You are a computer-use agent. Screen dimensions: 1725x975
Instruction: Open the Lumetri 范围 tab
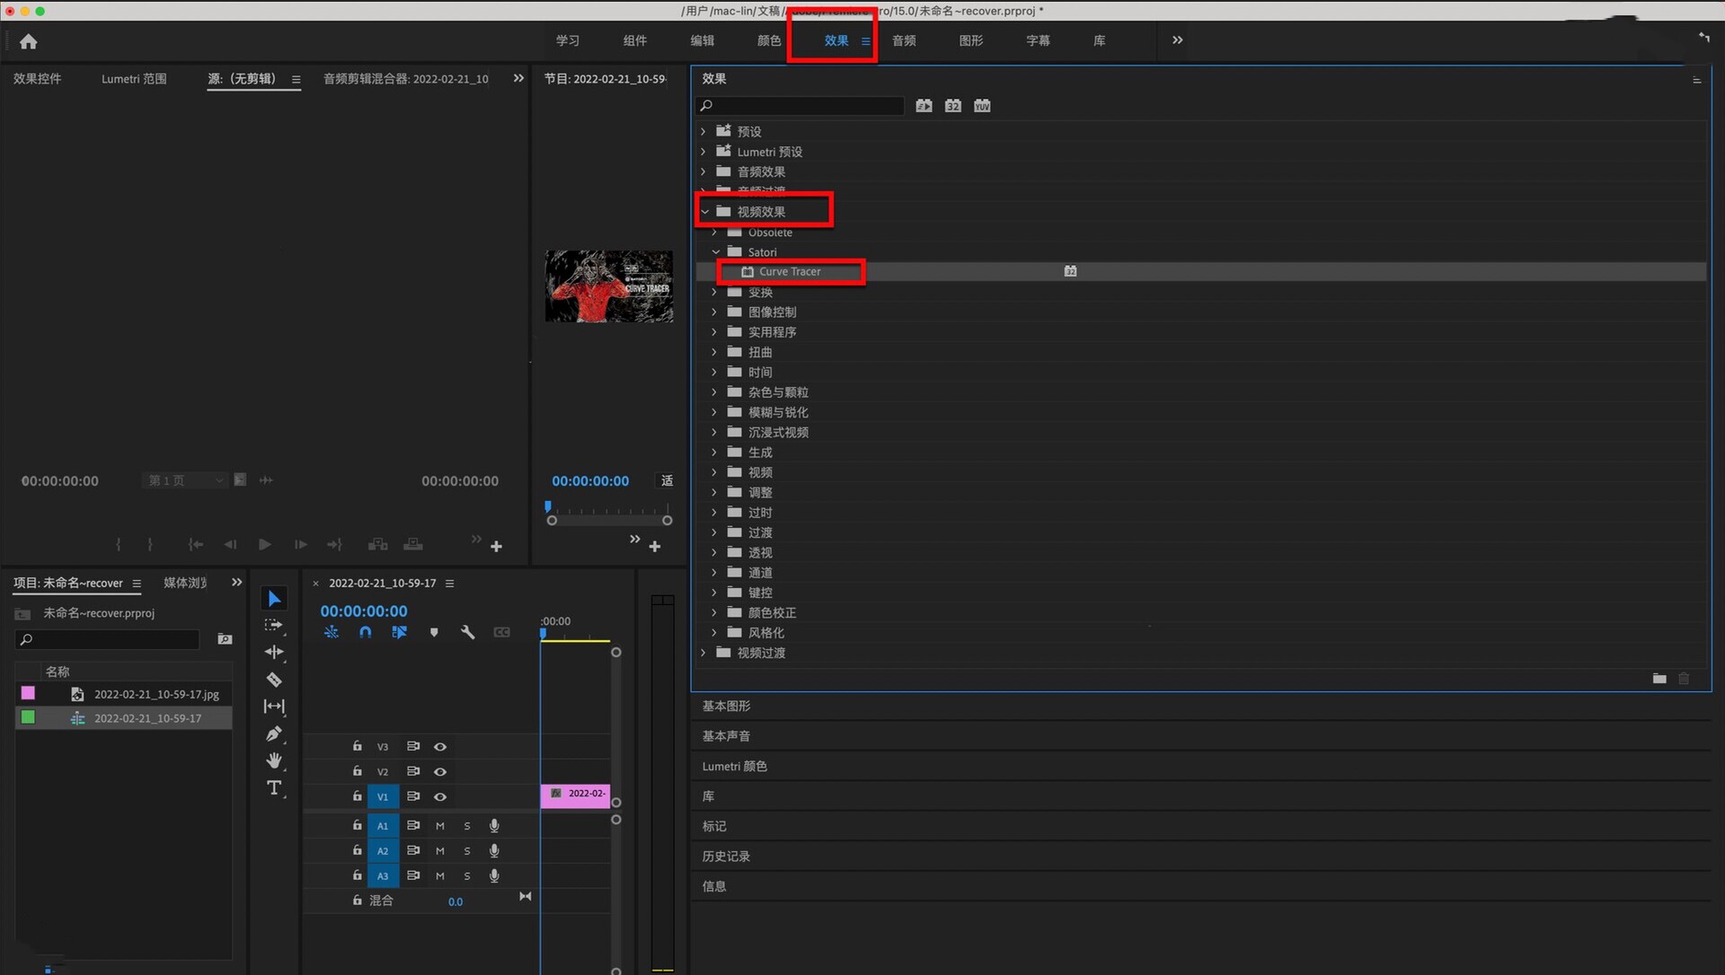point(134,79)
